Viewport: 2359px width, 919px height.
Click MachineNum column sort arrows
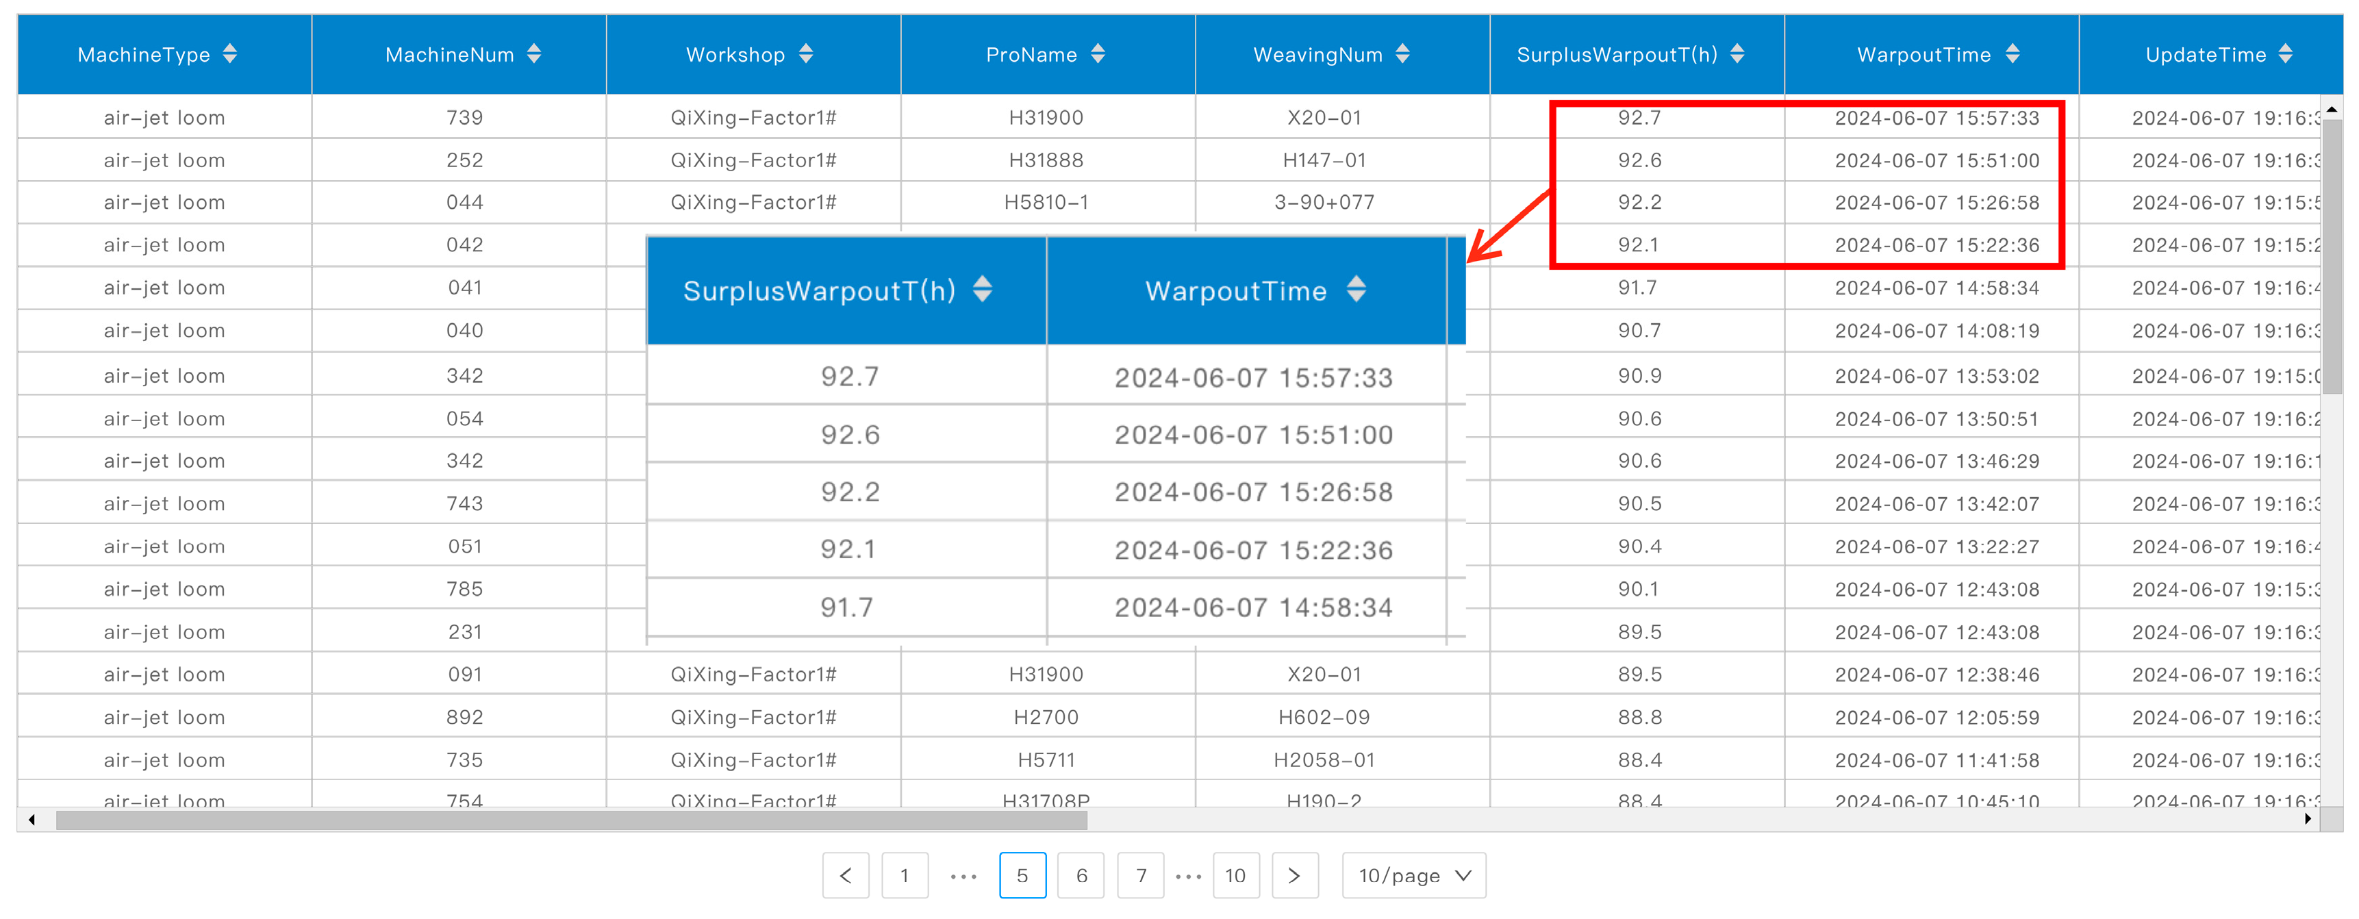534,54
